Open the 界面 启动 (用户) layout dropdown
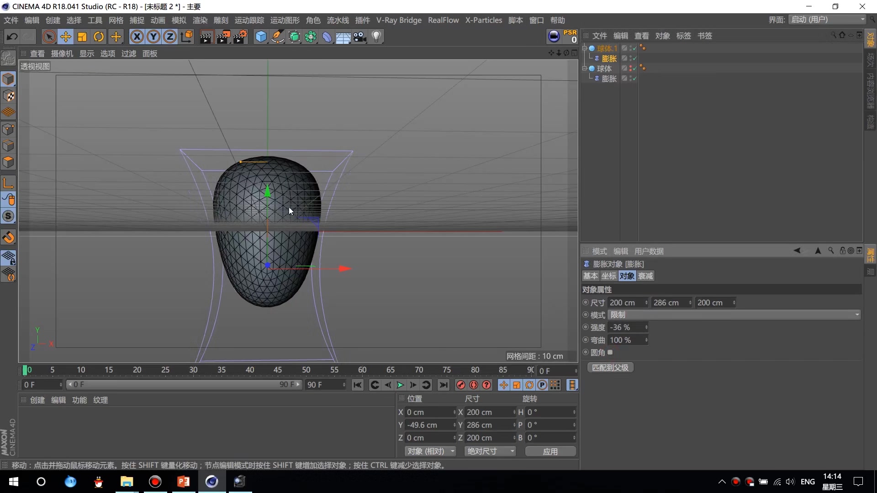The image size is (877, 493). pos(828,20)
